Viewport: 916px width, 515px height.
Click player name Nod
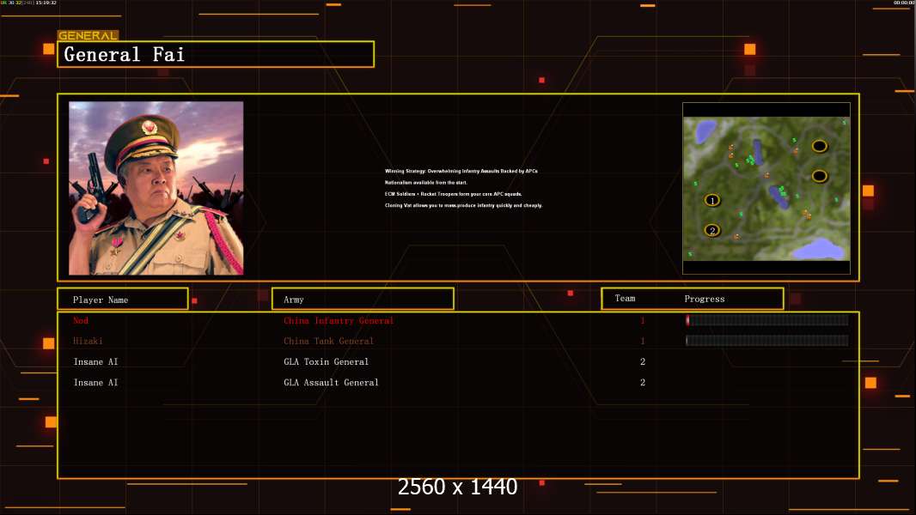[x=81, y=320]
